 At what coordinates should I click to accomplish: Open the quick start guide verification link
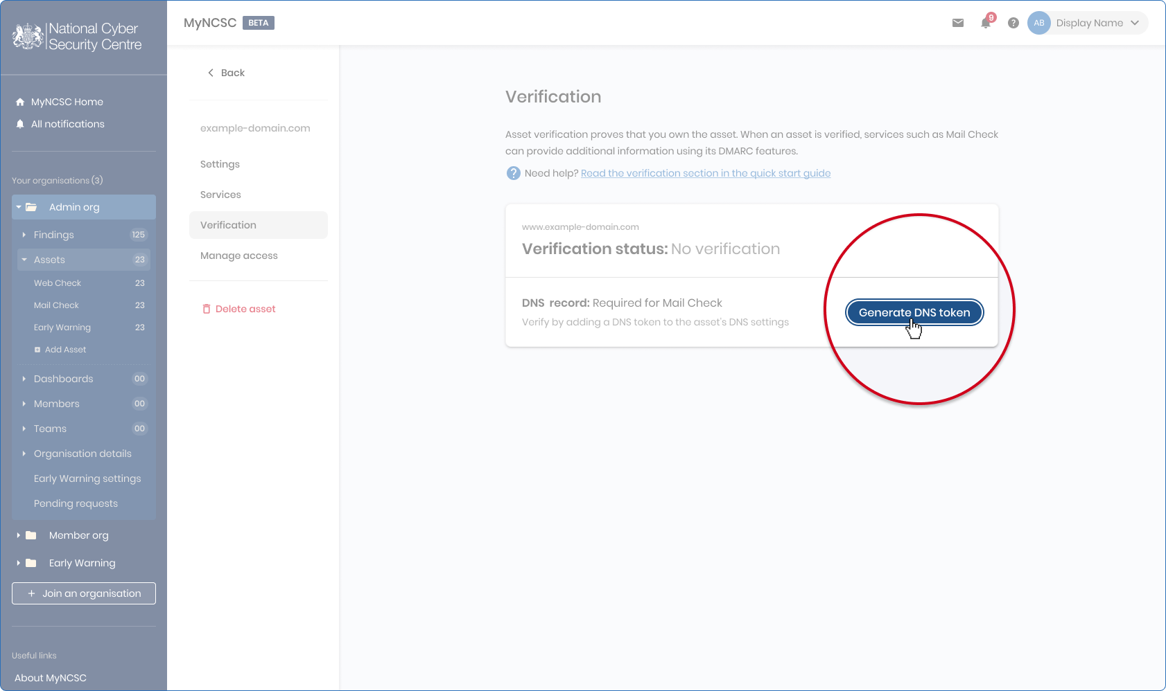pos(706,173)
